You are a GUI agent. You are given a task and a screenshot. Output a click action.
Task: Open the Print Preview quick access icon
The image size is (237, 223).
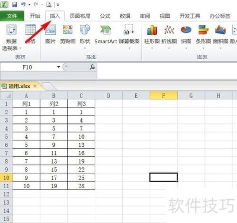[49, 4]
